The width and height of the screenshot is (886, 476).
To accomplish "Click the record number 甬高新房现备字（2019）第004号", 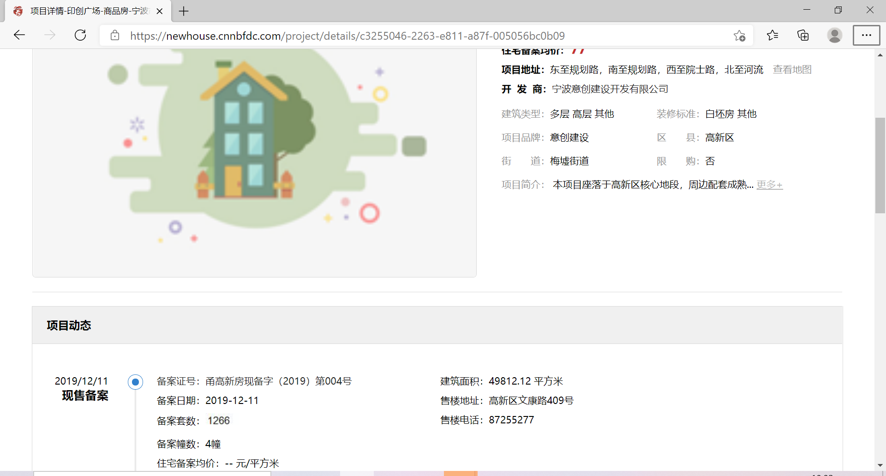I will pos(278,381).
